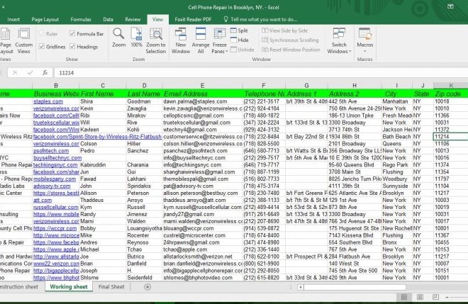Screen dimensions: 468x304
Task: Select cell with zip 11214 next to Bath Beach
Action: click(x=451, y=137)
